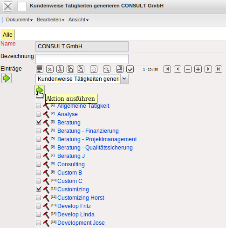This screenshot has width=226, height=228.
Task: Open the Ansicht menu
Action: coord(78,20)
